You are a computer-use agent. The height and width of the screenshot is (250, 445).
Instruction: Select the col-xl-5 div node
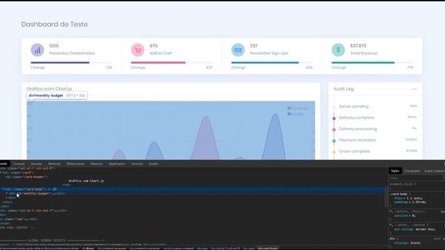(34, 210)
